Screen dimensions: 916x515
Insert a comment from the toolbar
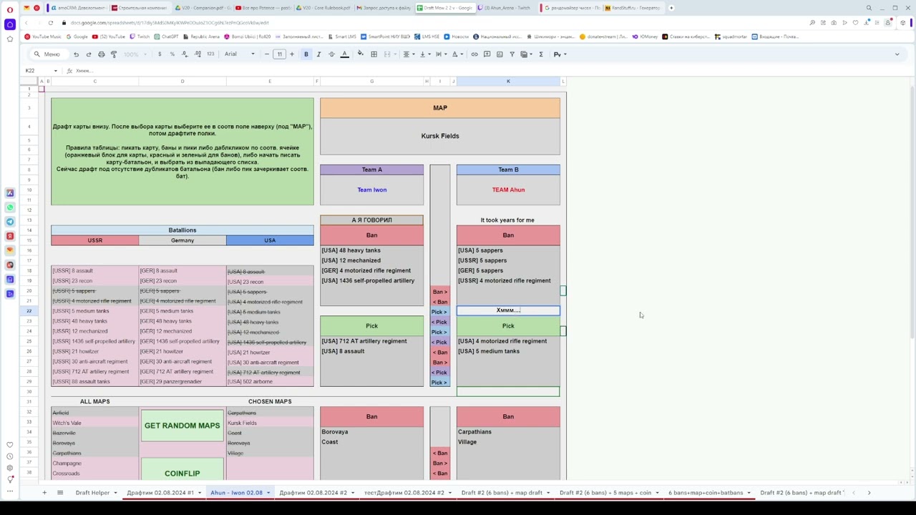click(x=487, y=54)
